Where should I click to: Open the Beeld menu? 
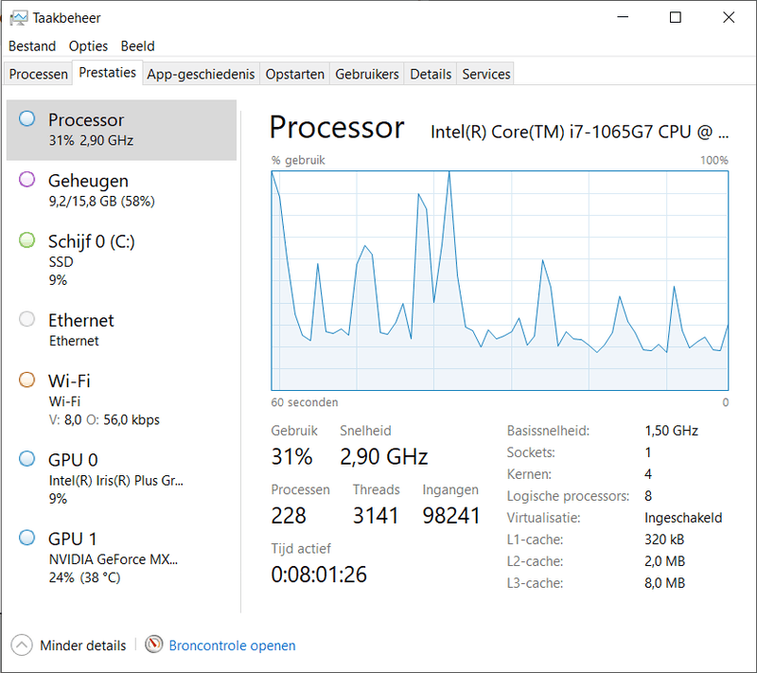coord(138,45)
